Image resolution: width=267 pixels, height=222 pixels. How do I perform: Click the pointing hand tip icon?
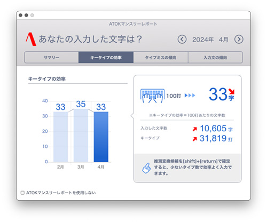[146, 168]
